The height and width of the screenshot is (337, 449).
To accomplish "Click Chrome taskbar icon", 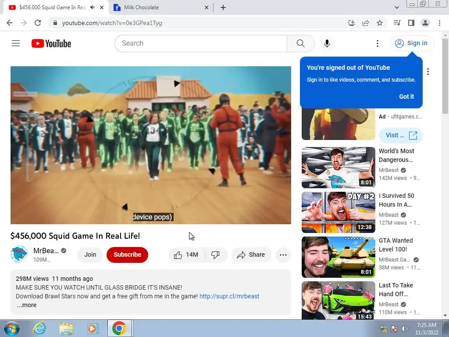I will (119, 328).
